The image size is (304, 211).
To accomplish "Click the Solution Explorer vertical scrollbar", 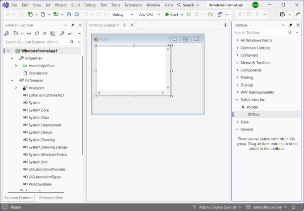I will coord(82,106).
